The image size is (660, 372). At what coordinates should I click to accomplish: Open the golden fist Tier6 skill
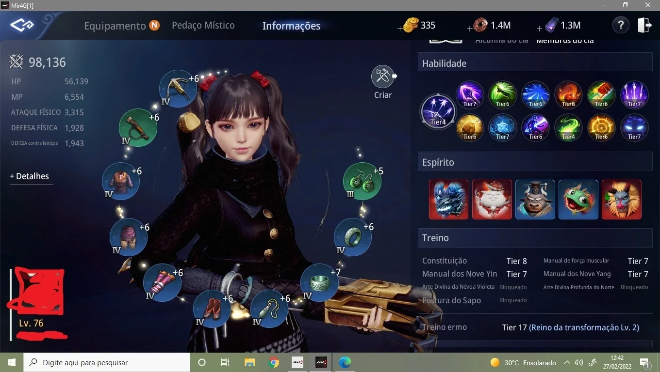click(470, 127)
